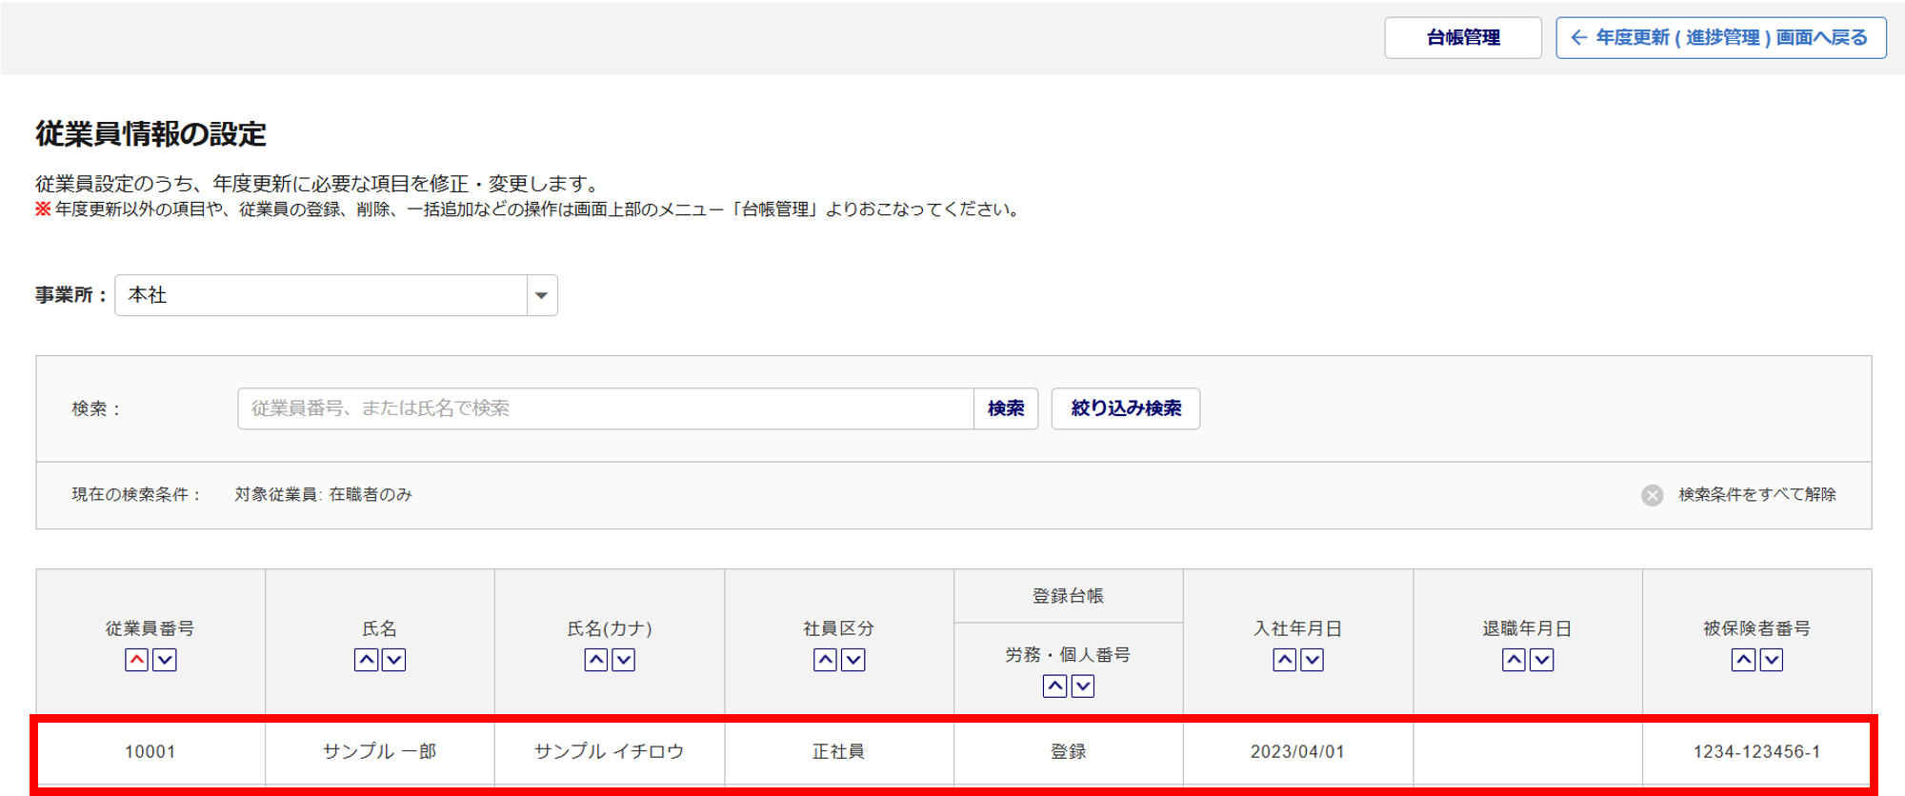Image resolution: width=1905 pixels, height=796 pixels.
Task: Return to 年度更新(進捗管理) screen
Action: coord(1721,38)
